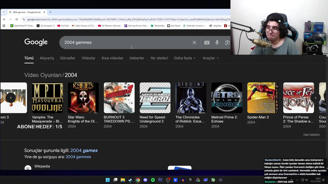Switch to the Videolar tab

[88, 58]
